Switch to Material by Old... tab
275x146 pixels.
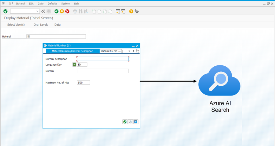point(111,51)
